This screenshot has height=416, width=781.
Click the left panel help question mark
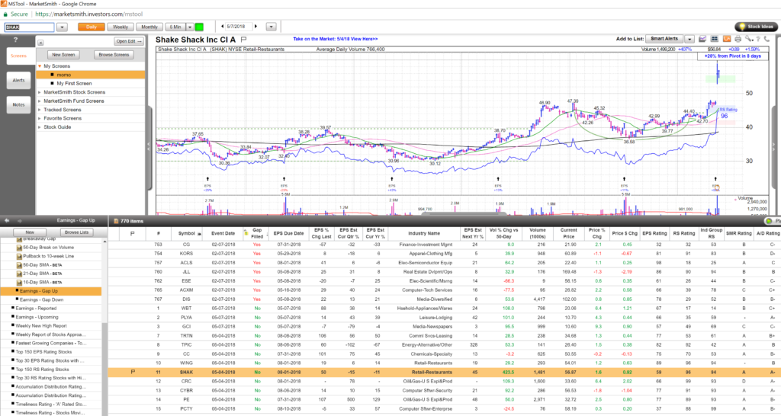click(x=15, y=40)
